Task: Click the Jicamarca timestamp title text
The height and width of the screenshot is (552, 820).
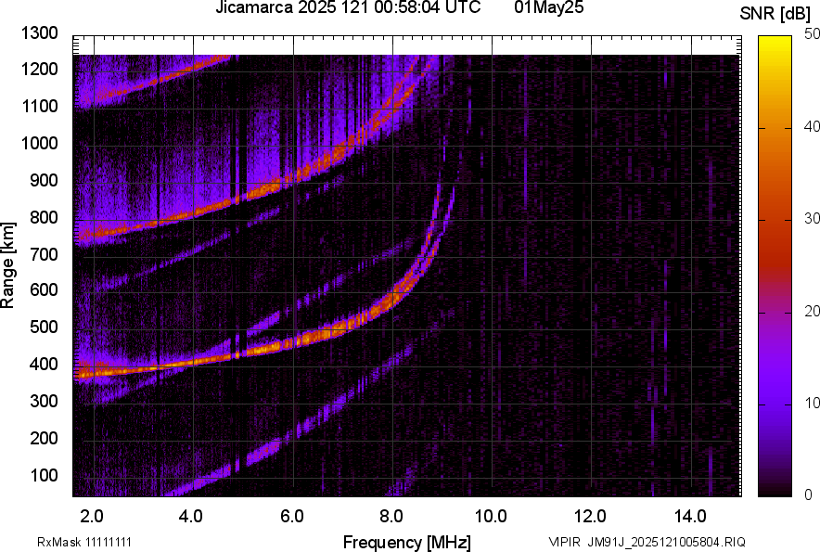Action: [x=348, y=7]
